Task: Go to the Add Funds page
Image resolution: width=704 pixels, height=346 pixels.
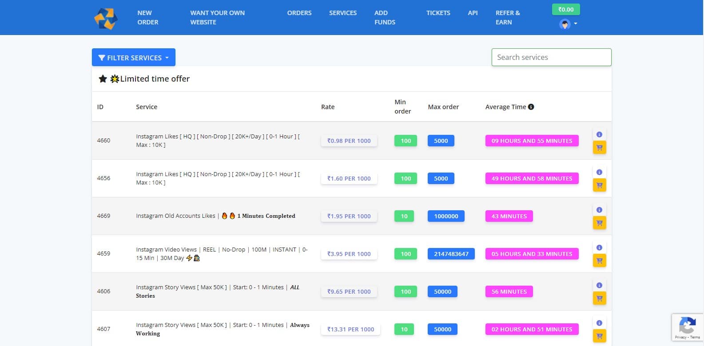Action: [385, 18]
